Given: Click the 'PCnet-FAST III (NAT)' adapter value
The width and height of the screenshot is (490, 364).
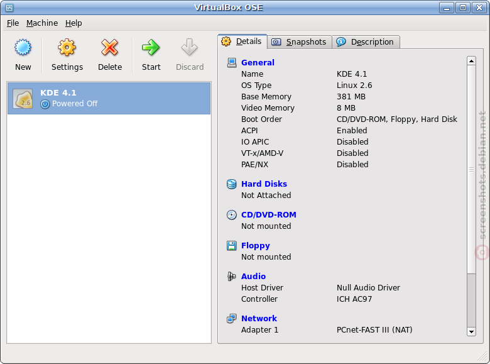Looking at the screenshot, I should [x=374, y=330].
